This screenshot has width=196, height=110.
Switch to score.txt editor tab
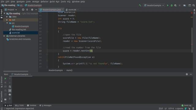(x=72, y=9)
